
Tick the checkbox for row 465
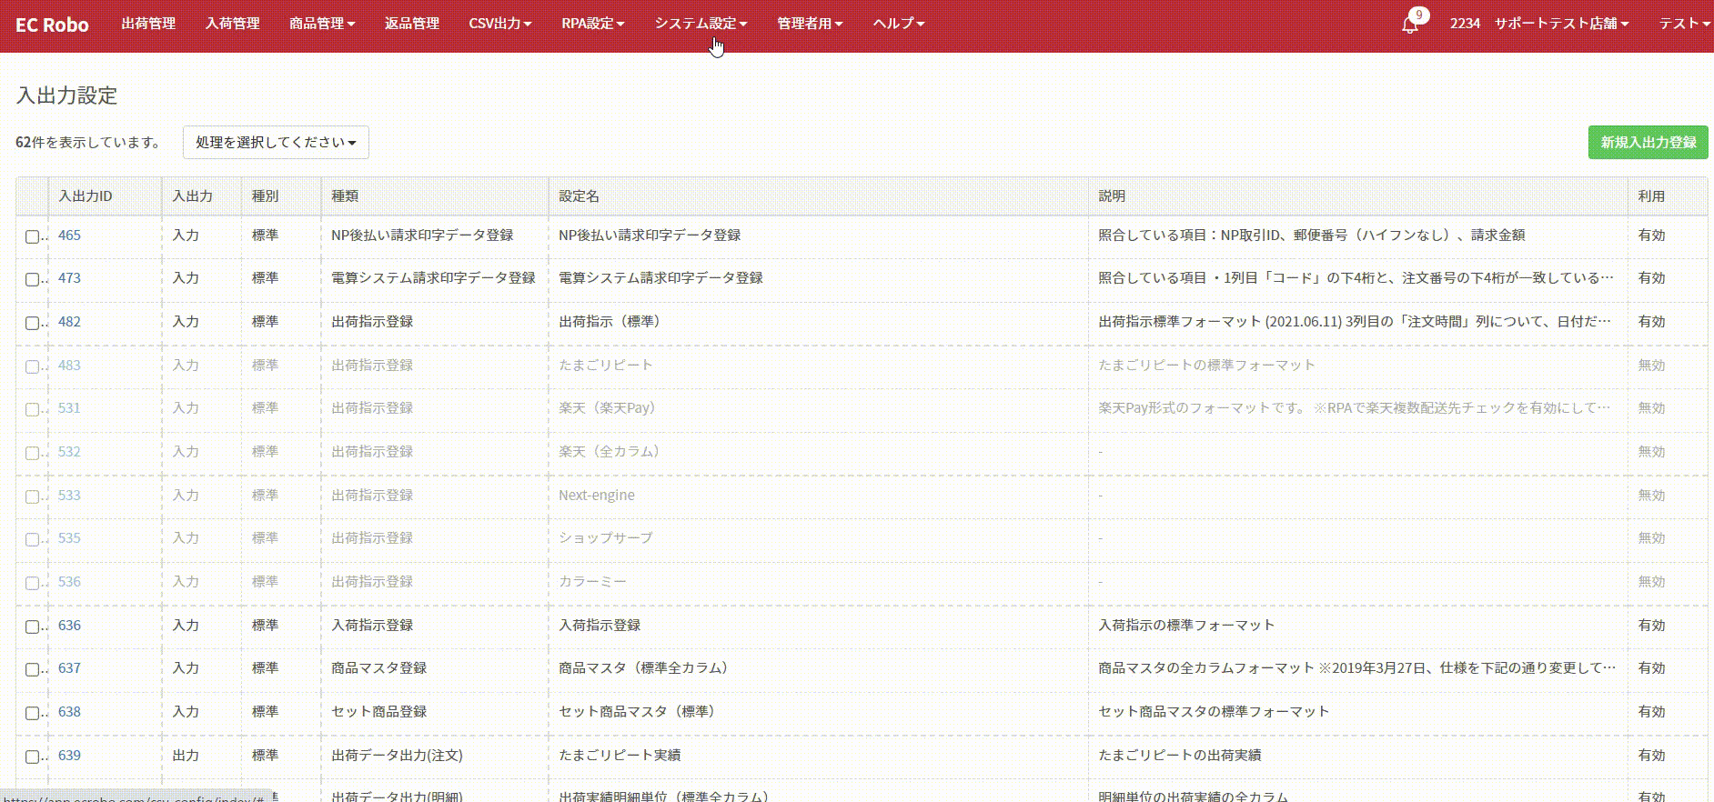pos(32,236)
